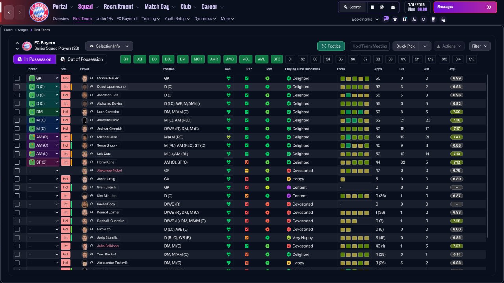The height and width of the screenshot is (283, 504).
Task: Expand the Selection Info dropdown
Action: tap(109, 46)
